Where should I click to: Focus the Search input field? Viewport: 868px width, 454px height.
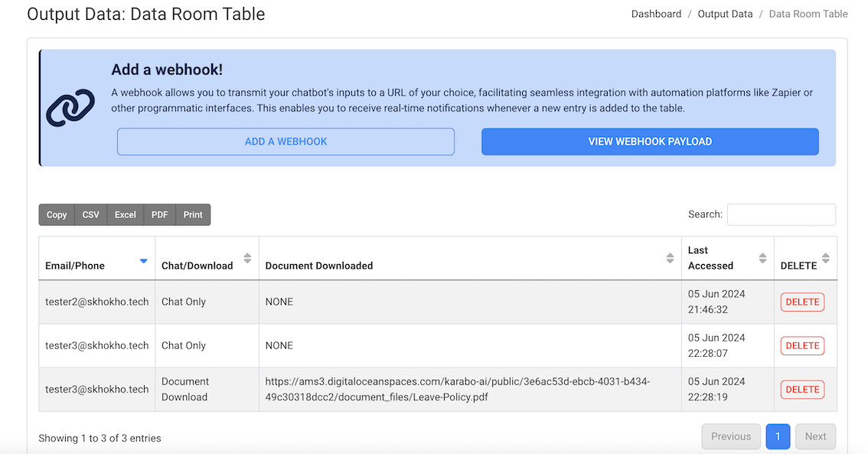[x=781, y=214]
